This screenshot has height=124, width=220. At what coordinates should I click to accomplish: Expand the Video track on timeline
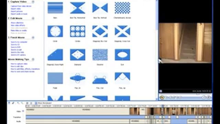pos(23,111)
